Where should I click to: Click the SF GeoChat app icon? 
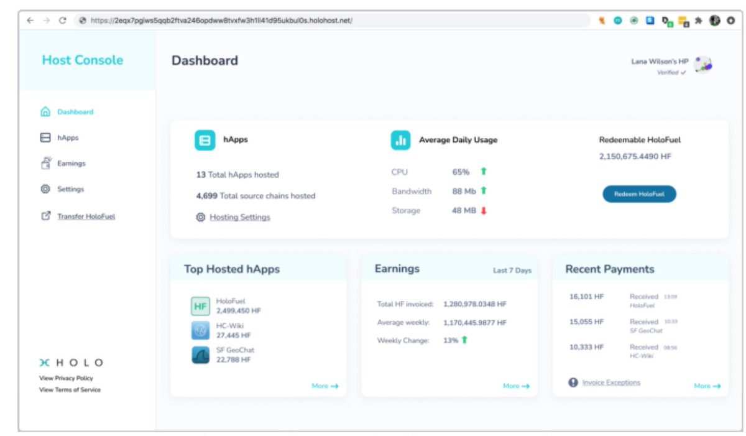point(200,355)
